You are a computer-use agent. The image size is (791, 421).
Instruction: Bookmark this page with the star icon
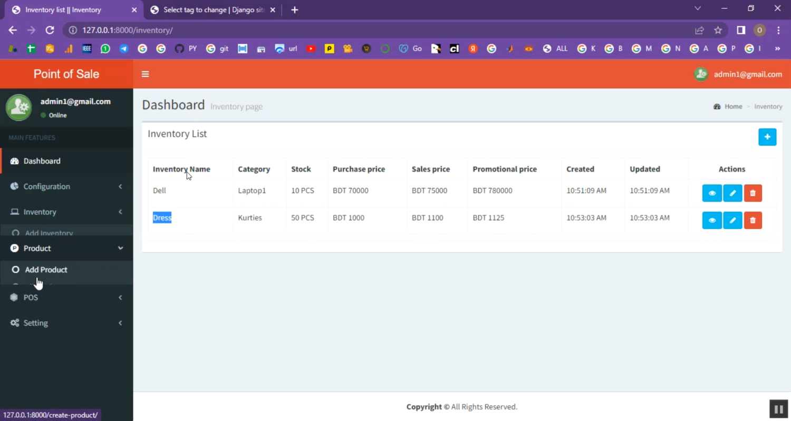718,31
